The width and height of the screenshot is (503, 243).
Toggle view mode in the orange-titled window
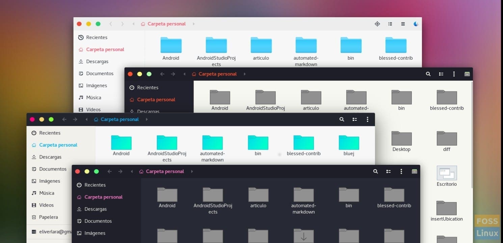(441, 74)
